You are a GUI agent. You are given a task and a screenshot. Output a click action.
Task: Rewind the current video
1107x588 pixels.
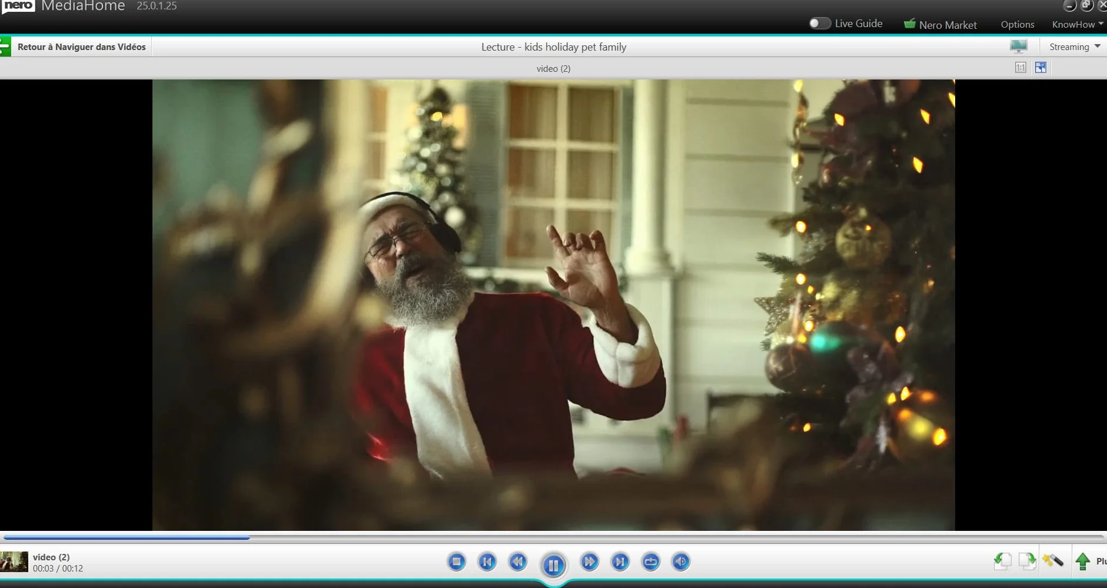[517, 562]
